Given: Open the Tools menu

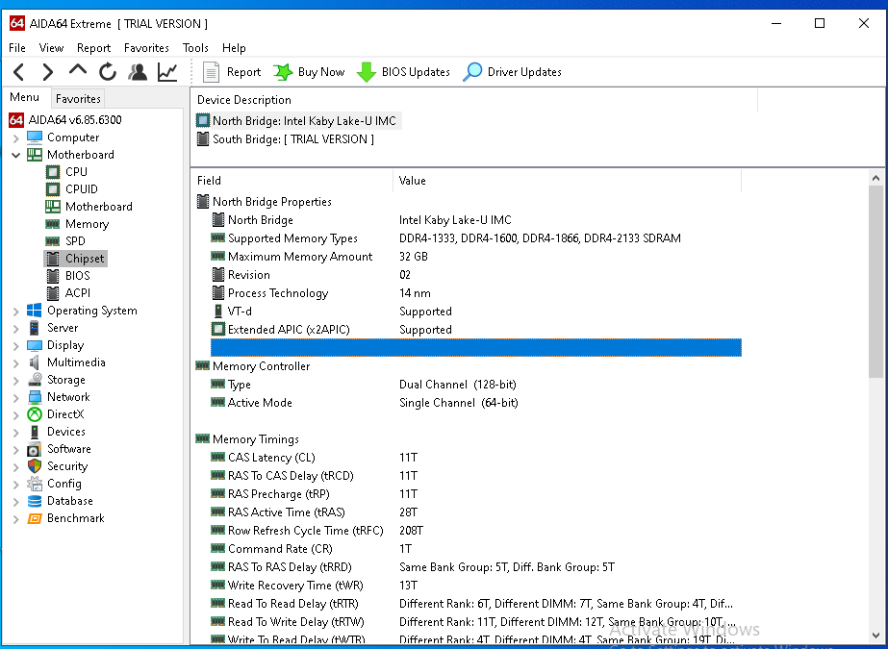Looking at the screenshot, I should (195, 48).
